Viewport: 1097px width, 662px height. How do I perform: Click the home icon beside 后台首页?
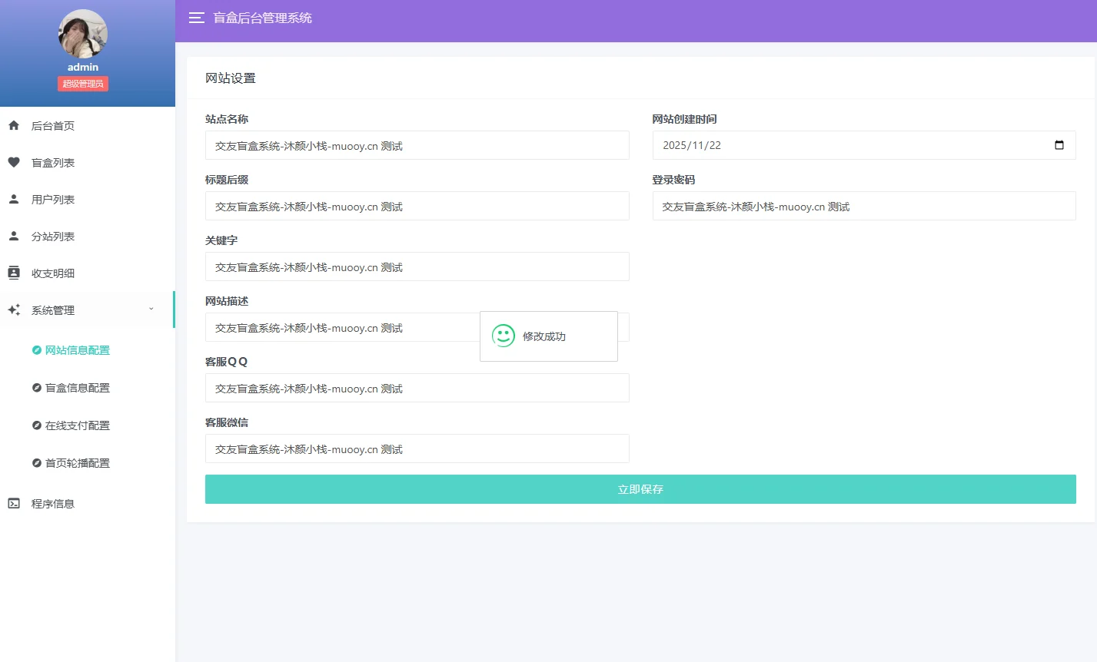(x=14, y=125)
